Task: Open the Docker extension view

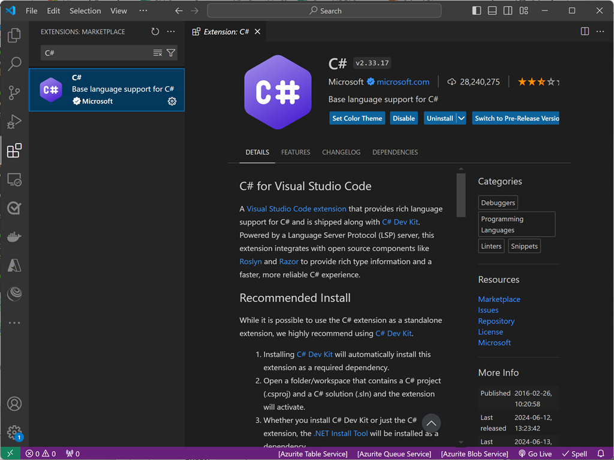Action: [x=14, y=237]
